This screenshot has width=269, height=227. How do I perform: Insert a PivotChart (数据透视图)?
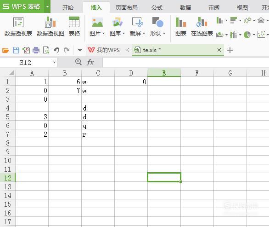50,26
